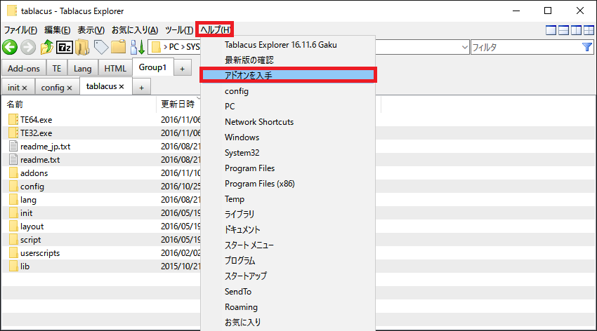Click the new folder toolbar icon
597x331 pixels.
[x=119, y=47]
